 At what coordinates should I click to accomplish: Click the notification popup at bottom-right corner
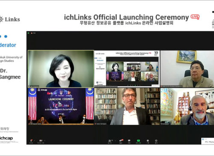[208, 141]
